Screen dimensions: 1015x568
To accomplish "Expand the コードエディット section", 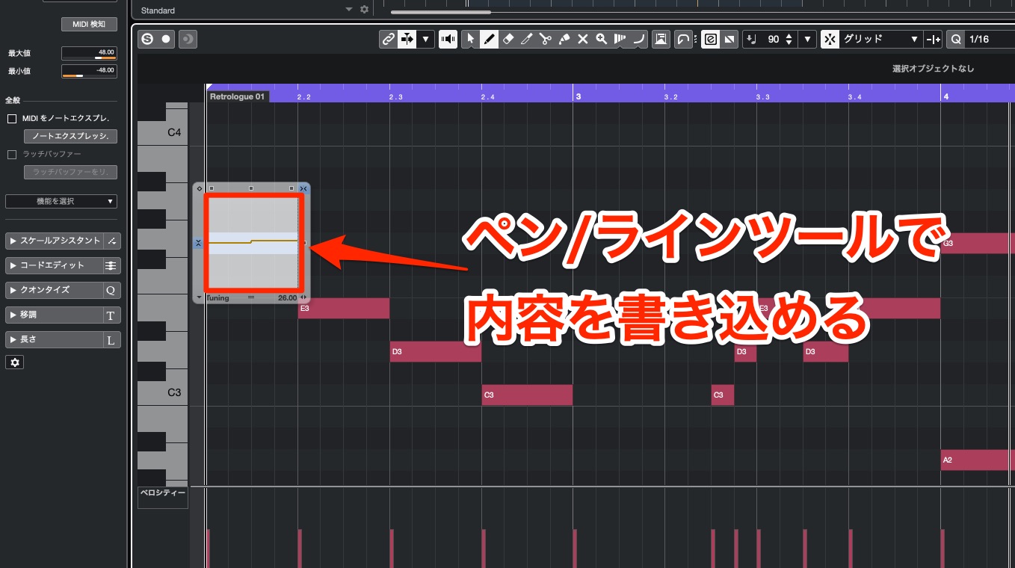I will (54, 265).
